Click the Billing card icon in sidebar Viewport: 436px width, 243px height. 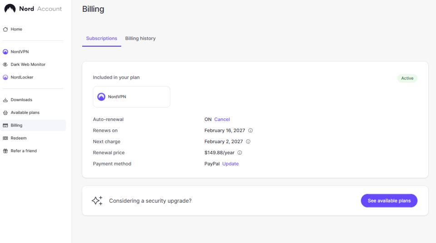click(5, 125)
